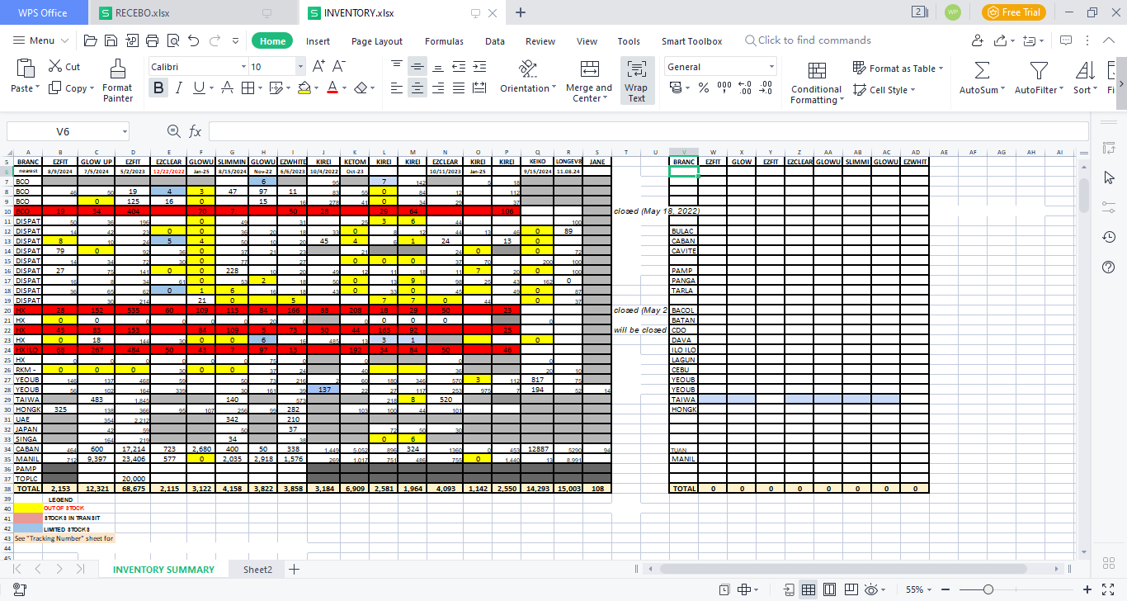Increase indent of cell contents

click(x=479, y=67)
